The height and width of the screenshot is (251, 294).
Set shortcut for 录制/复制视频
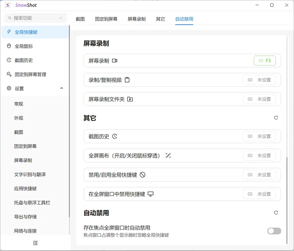259,80
